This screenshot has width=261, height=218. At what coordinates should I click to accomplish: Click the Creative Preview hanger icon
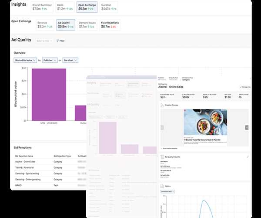click(x=163, y=105)
